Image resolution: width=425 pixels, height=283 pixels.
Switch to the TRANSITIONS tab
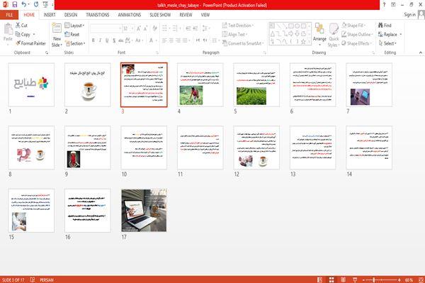(x=98, y=15)
